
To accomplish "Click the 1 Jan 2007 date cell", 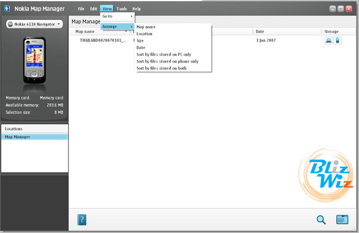I will pos(266,41).
